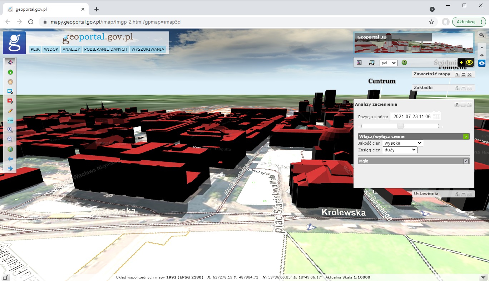Select the hand pan tool

(10, 82)
